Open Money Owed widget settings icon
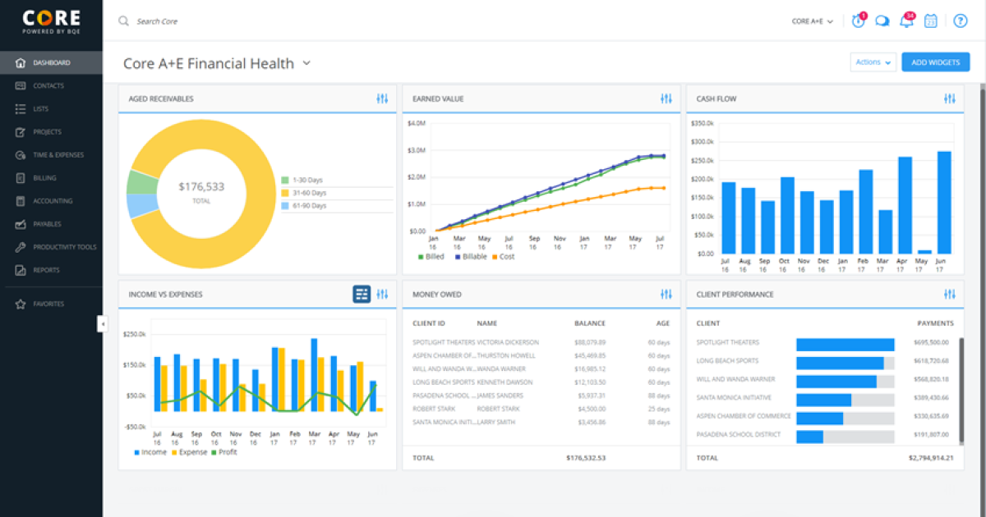Image resolution: width=986 pixels, height=517 pixels. pyautogui.click(x=666, y=294)
